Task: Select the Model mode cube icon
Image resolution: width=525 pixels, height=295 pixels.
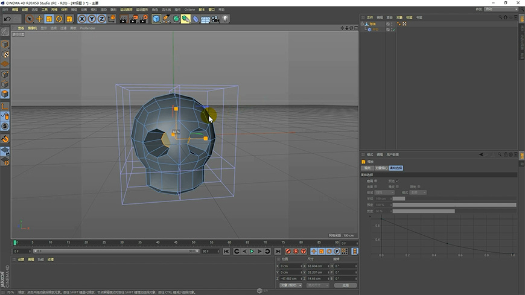Action: coord(5,44)
